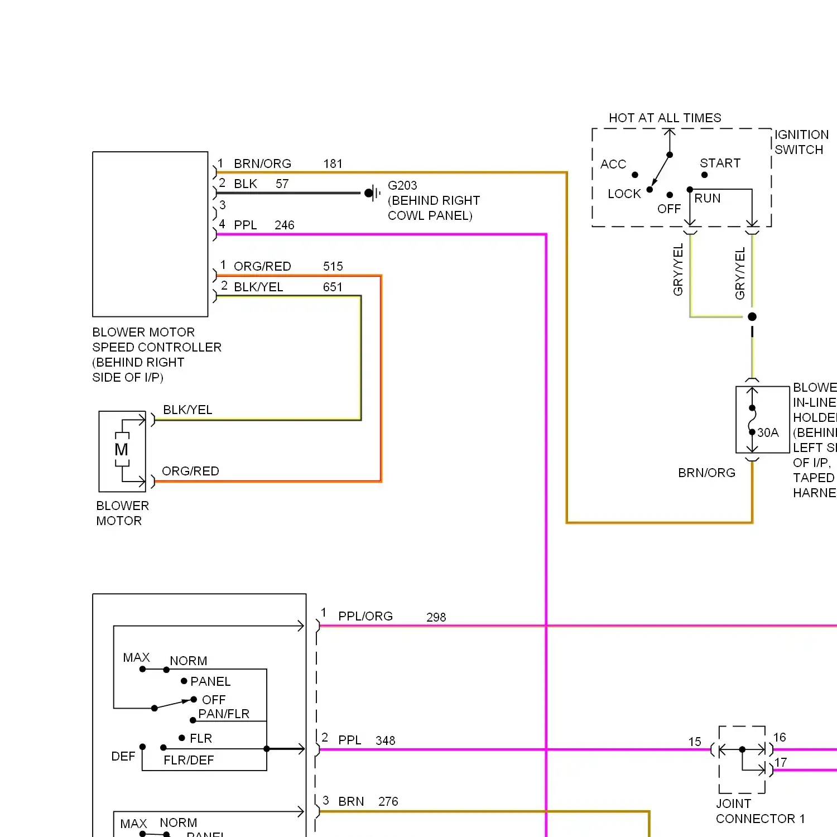This screenshot has width=837, height=837.
Task: Click the RUN position label
Action: (x=707, y=198)
